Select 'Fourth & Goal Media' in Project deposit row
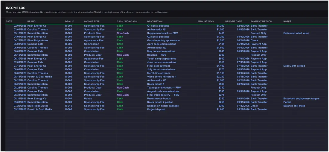Image resolution: width=329 pixels, height=152 pixels. pos(40,110)
